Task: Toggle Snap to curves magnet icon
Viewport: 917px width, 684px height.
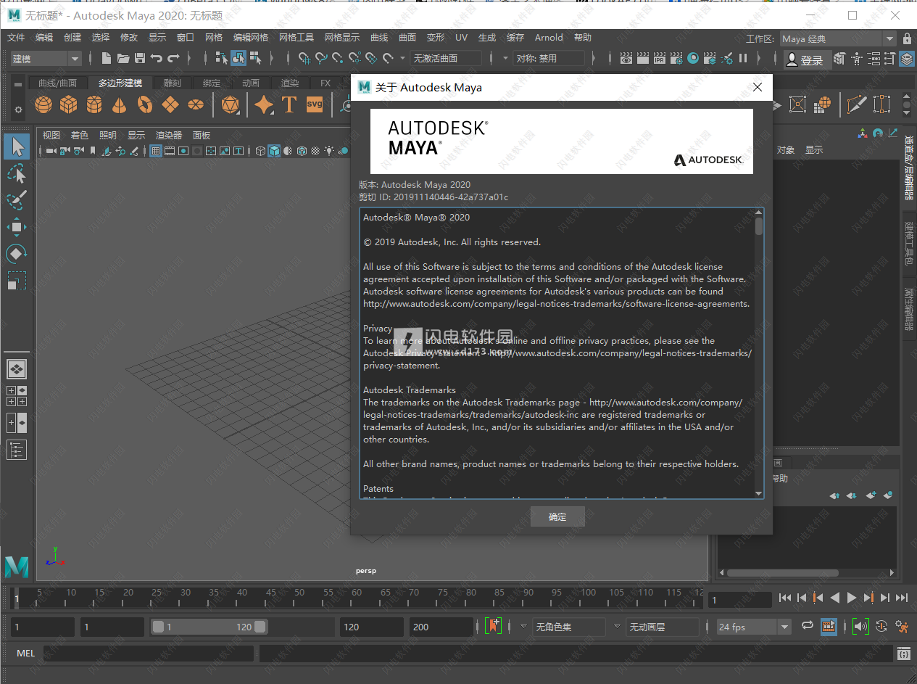Action: (322, 58)
